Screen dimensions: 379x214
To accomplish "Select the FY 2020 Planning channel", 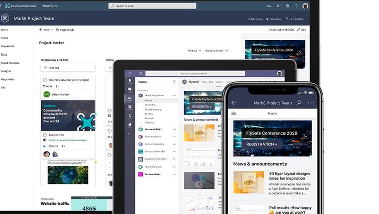I will [x=153, y=110].
